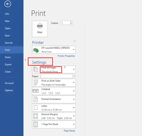Open the Print on Both Sides dropdown
This screenshot has height=136, width=142.
pyautogui.click(x=54, y=83)
